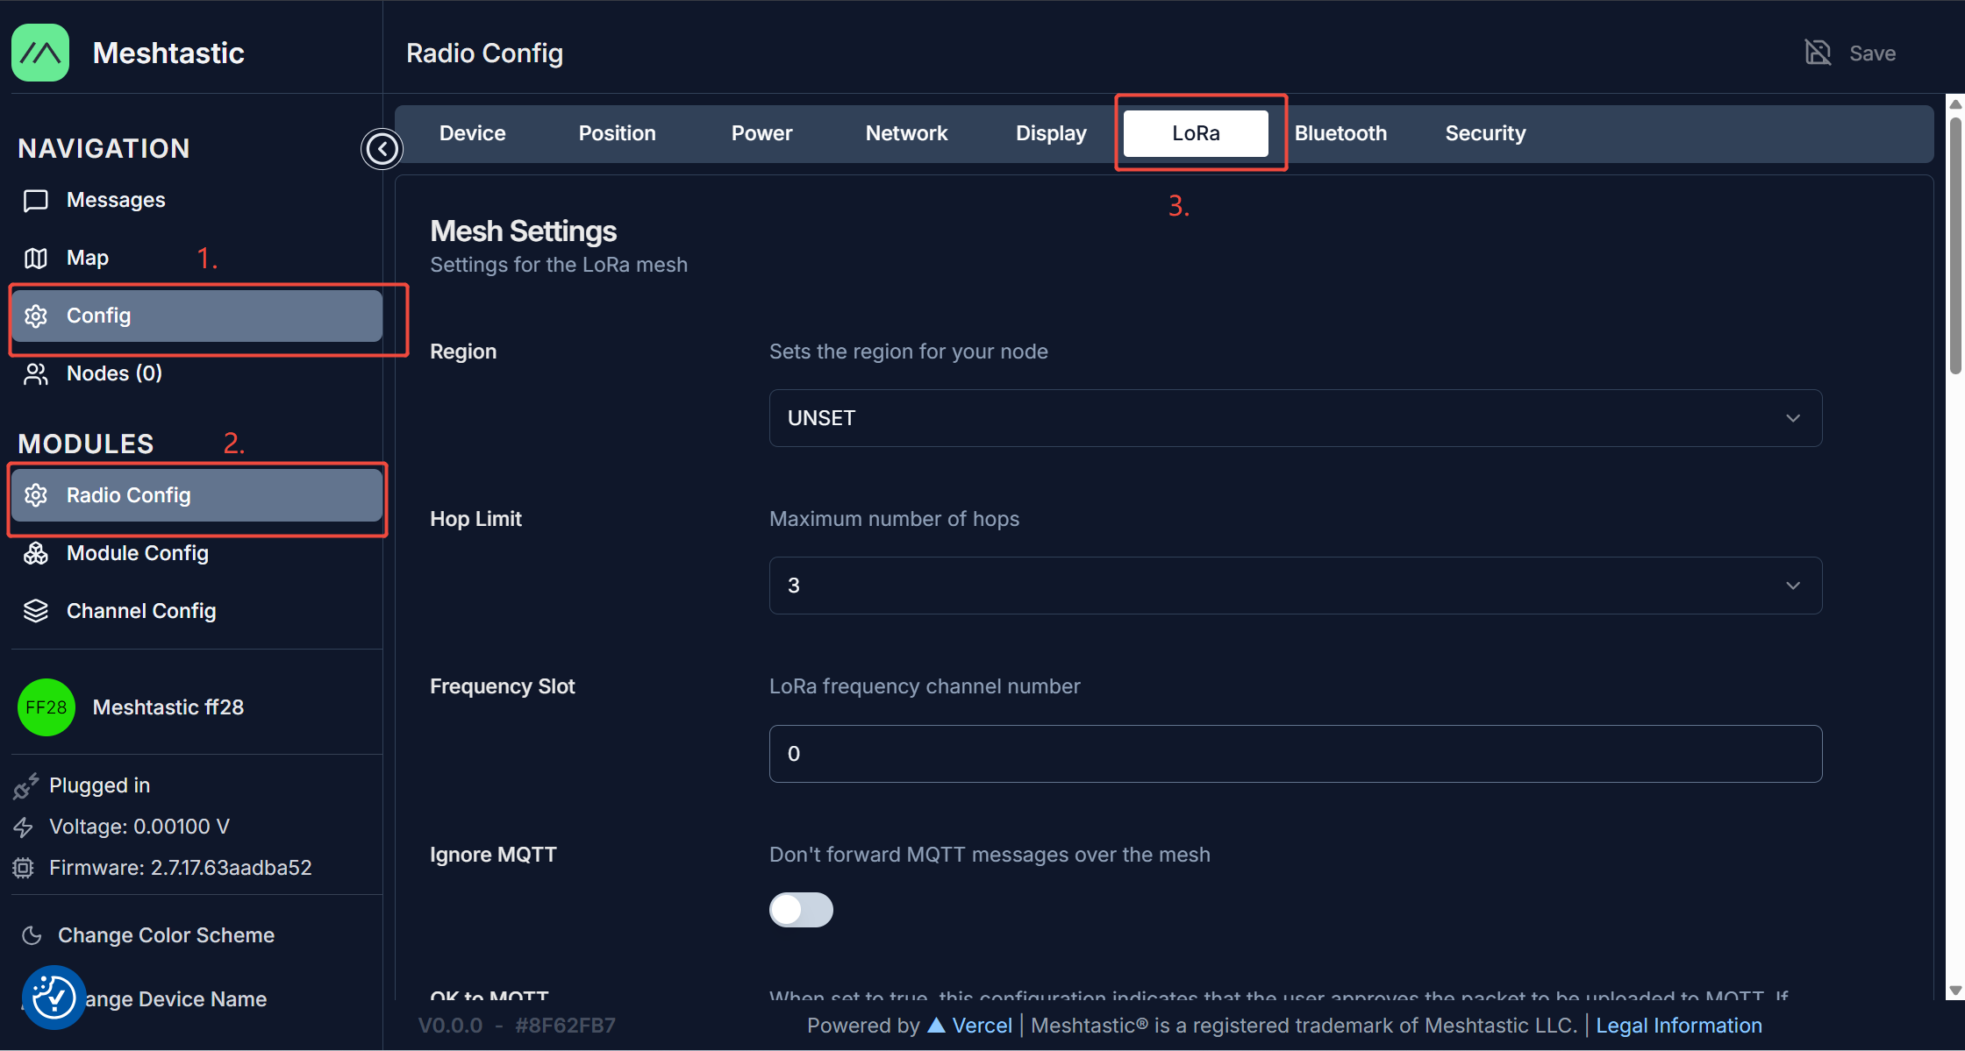Click the Module Config cubes icon
Viewport: 1965px width, 1051px height.
(36, 554)
